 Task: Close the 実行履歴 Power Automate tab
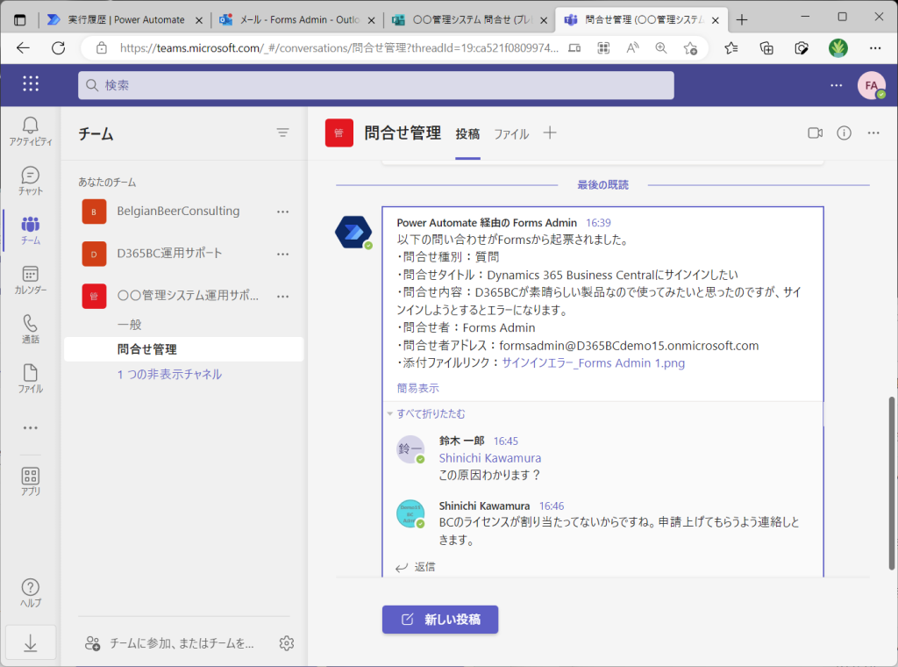(x=199, y=20)
